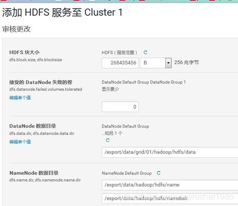Reset HDFS block size to default
The height and width of the screenshot is (206, 238).
(145, 52)
